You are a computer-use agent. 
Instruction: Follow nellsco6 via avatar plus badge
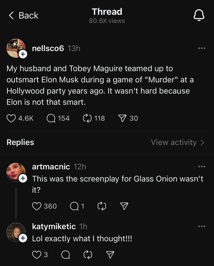[x=22, y=54]
